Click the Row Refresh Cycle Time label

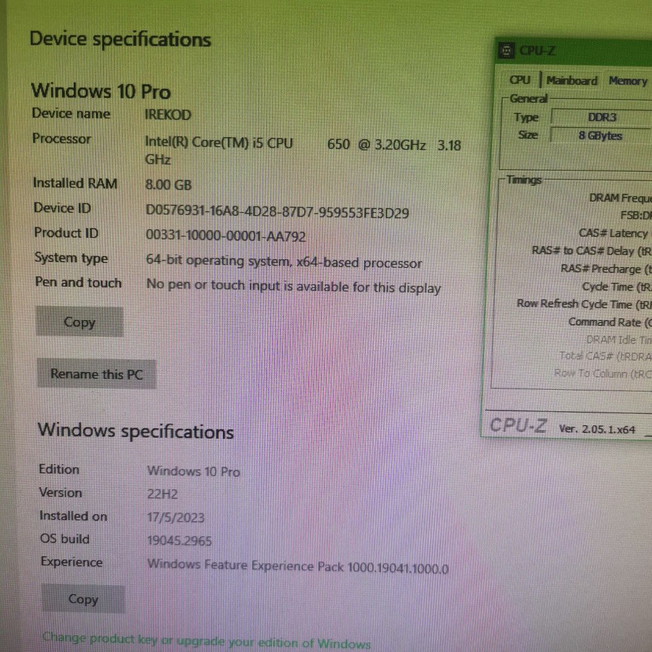click(x=584, y=304)
